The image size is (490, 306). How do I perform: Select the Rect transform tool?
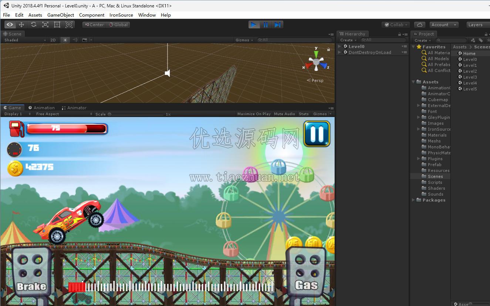tap(57, 25)
